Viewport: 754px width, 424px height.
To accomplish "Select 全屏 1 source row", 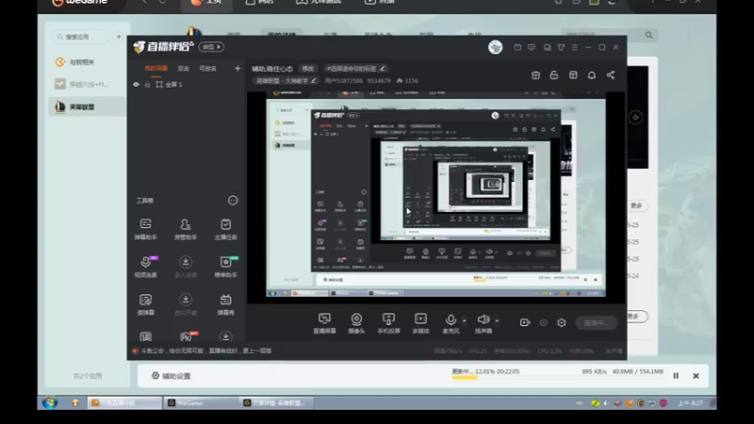I will point(187,85).
